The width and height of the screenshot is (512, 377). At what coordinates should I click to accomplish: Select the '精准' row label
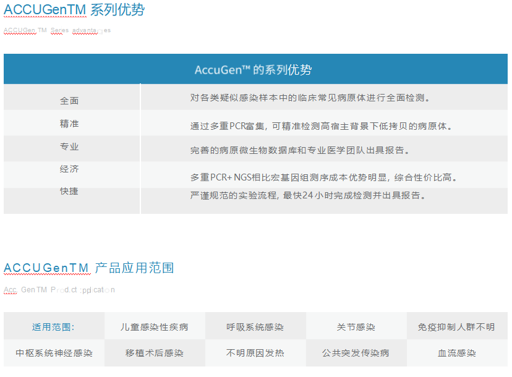(69, 124)
